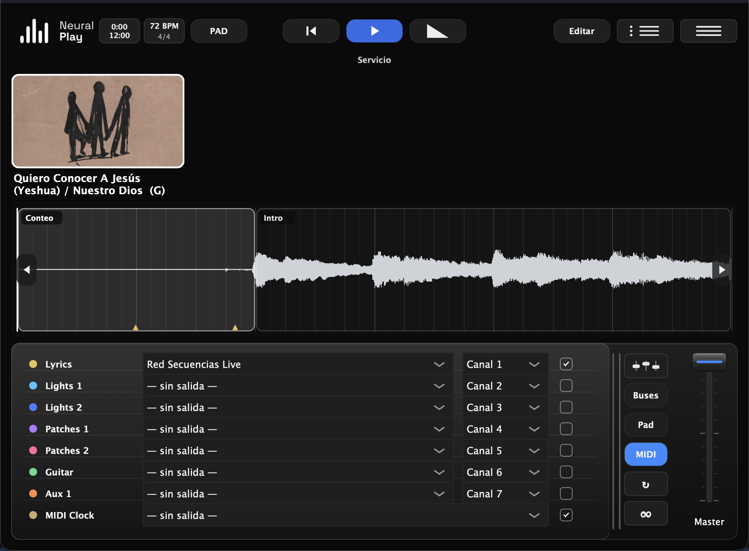This screenshot has width=749, height=551.
Task: Click the fade-out triangle button
Action: [x=438, y=31]
